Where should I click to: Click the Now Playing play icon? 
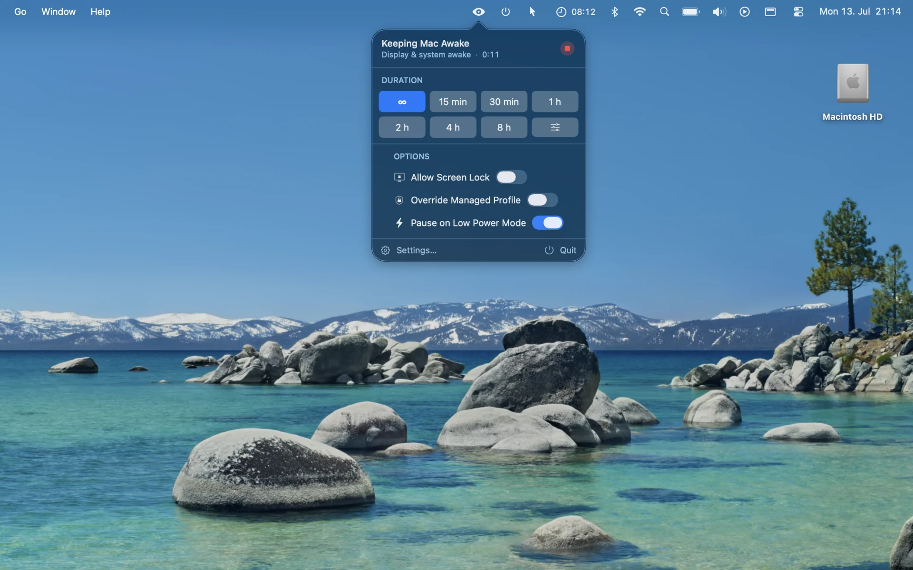point(745,12)
